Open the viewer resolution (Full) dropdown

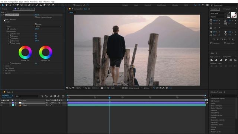click(x=116, y=88)
